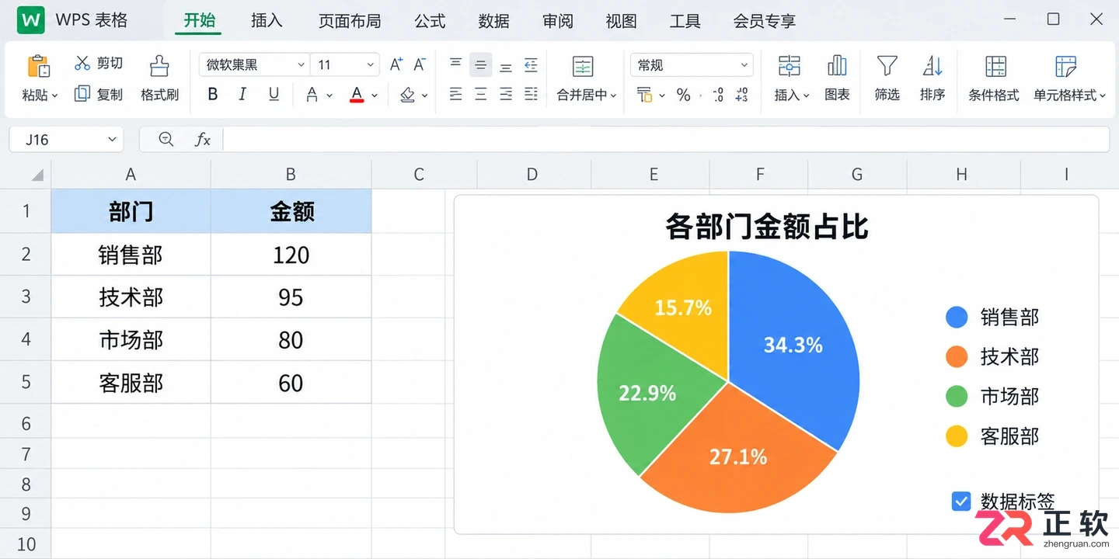Image resolution: width=1119 pixels, height=559 pixels.
Task: Toggle italic formatting
Action: click(x=242, y=95)
